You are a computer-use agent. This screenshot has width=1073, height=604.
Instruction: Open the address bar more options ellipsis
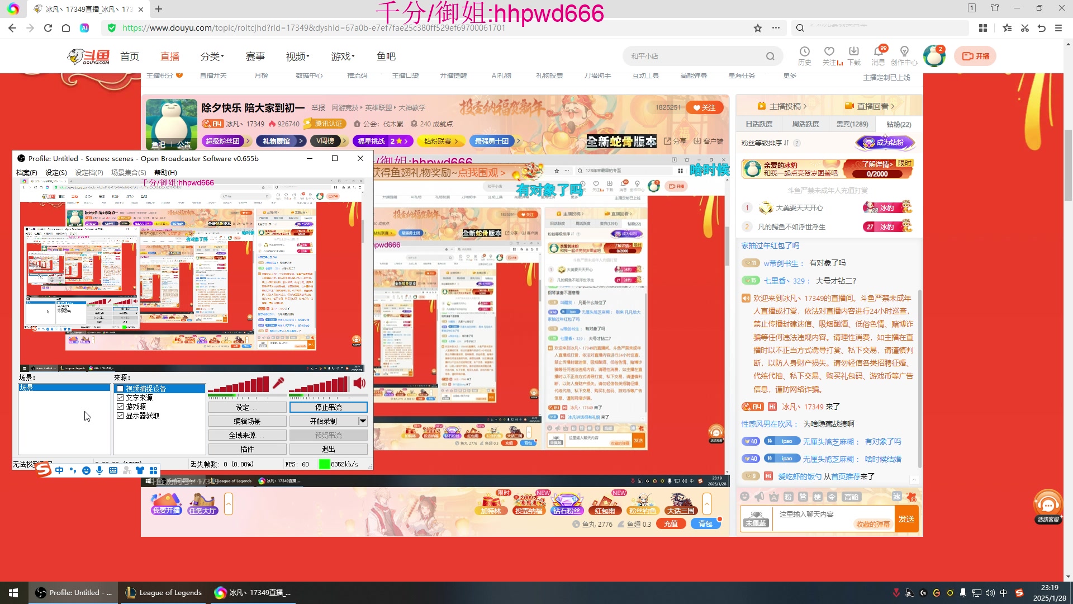coord(776,28)
